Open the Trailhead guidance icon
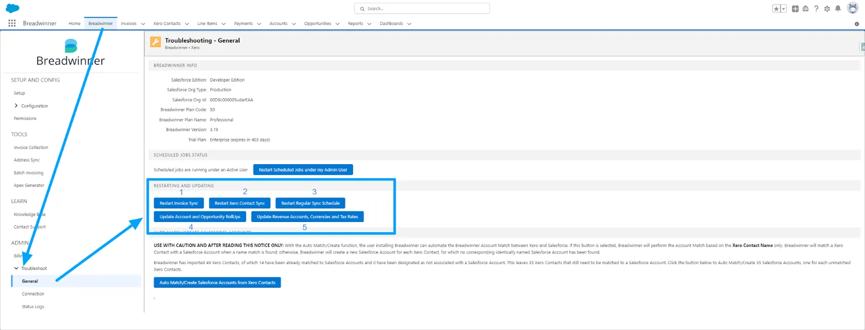The image size is (865, 330). [806, 9]
